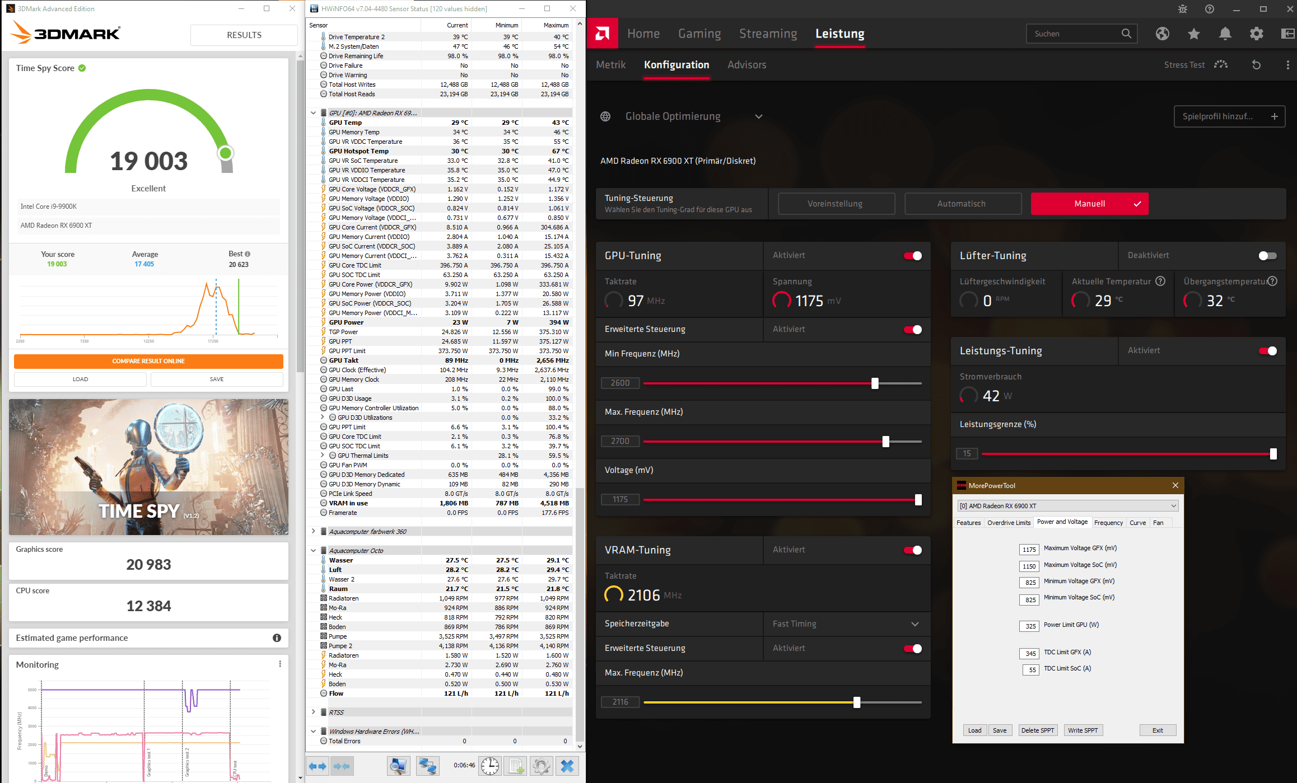This screenshot has width=1297, height=783.
Task: Click HWiNFO monitor with magnifier icon
Action: (399, 766)
